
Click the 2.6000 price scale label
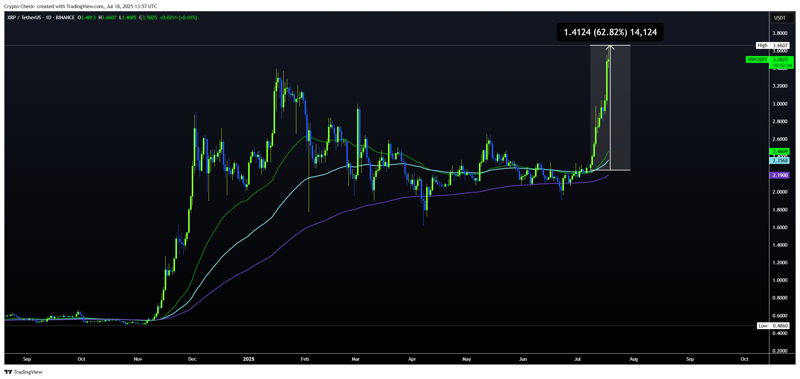pos(780,139)
